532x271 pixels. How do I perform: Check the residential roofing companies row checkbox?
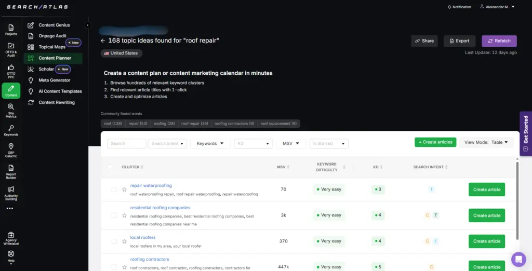pos(114,215)
